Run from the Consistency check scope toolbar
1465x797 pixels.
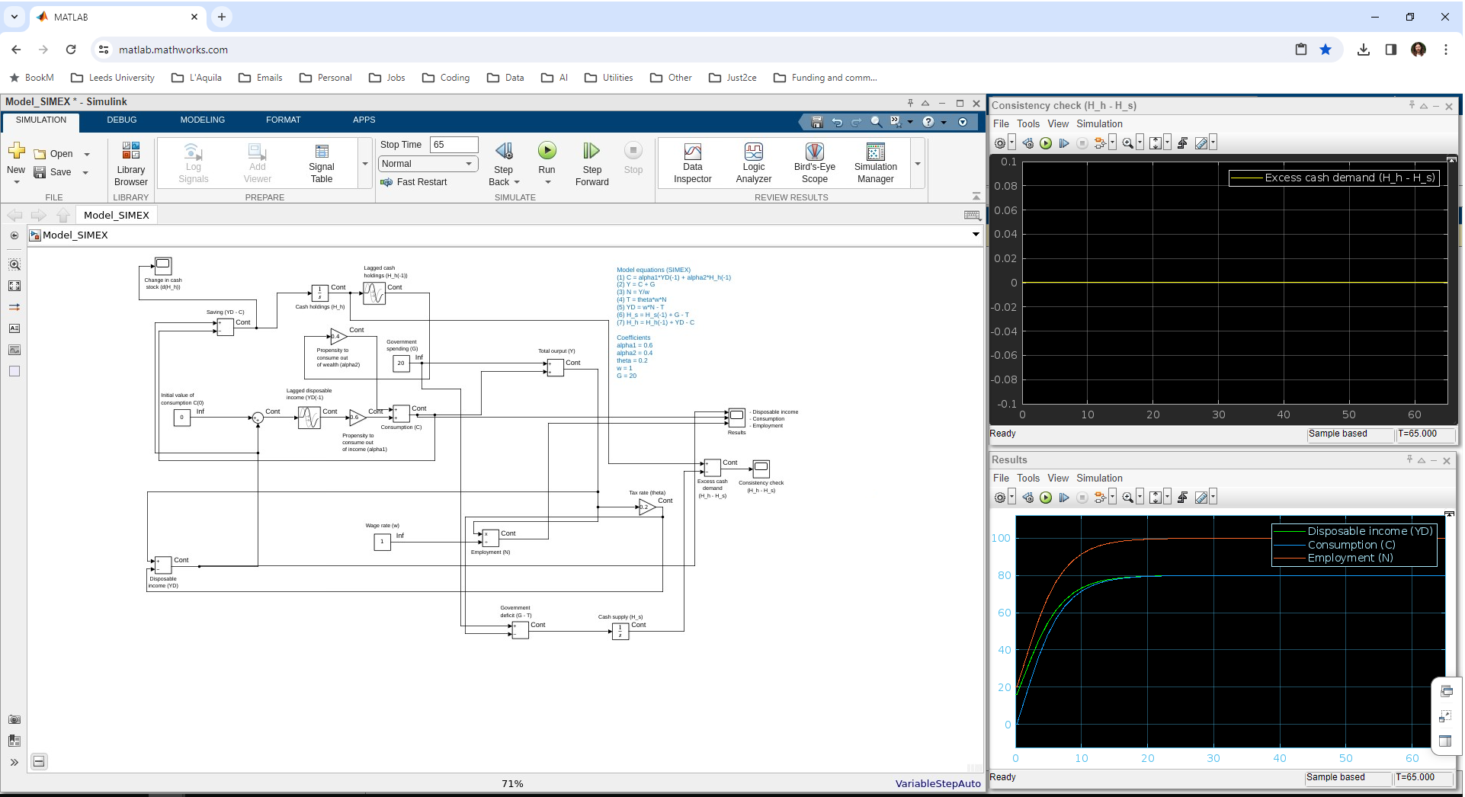(1046, 143)
